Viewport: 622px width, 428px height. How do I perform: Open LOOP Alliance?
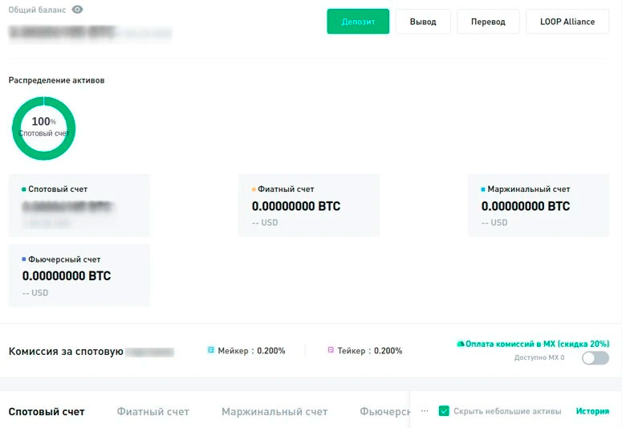click(567, 22)
